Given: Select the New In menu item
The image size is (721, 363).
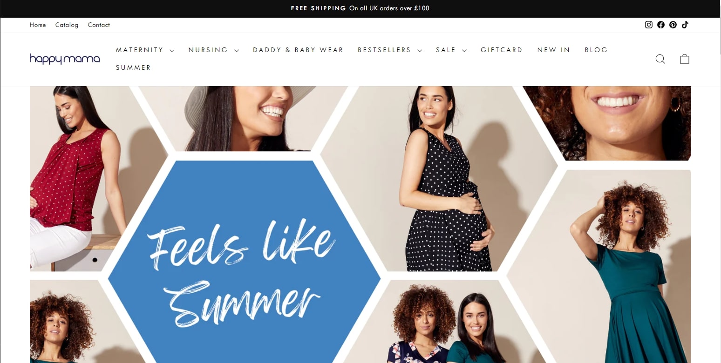Looking at the screenshot, I should 553,50.
